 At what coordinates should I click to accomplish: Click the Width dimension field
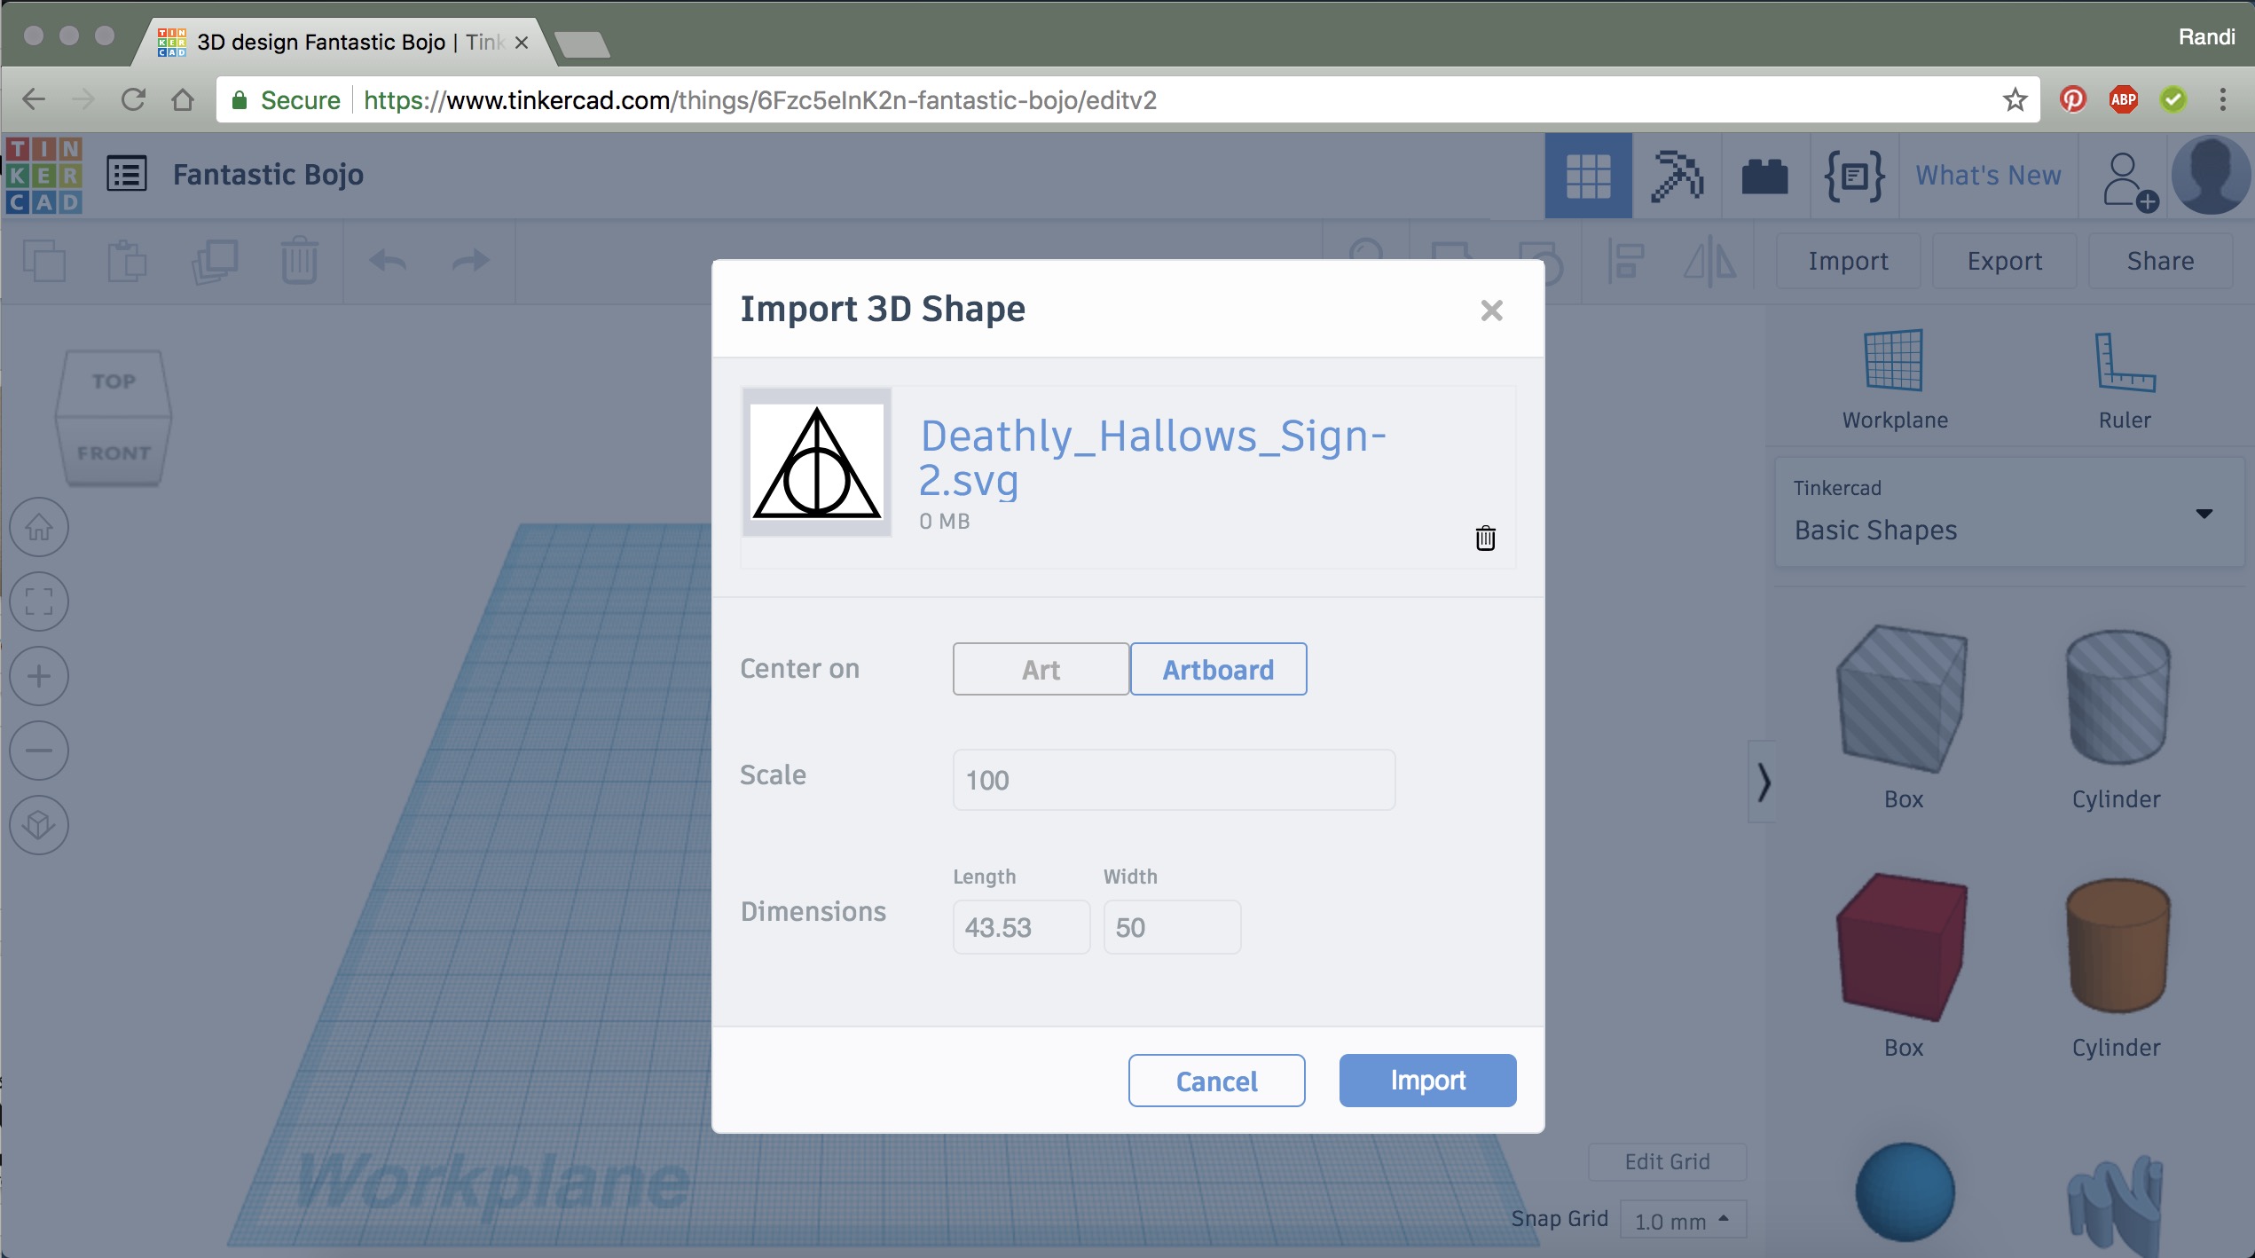pos(1172,927)
